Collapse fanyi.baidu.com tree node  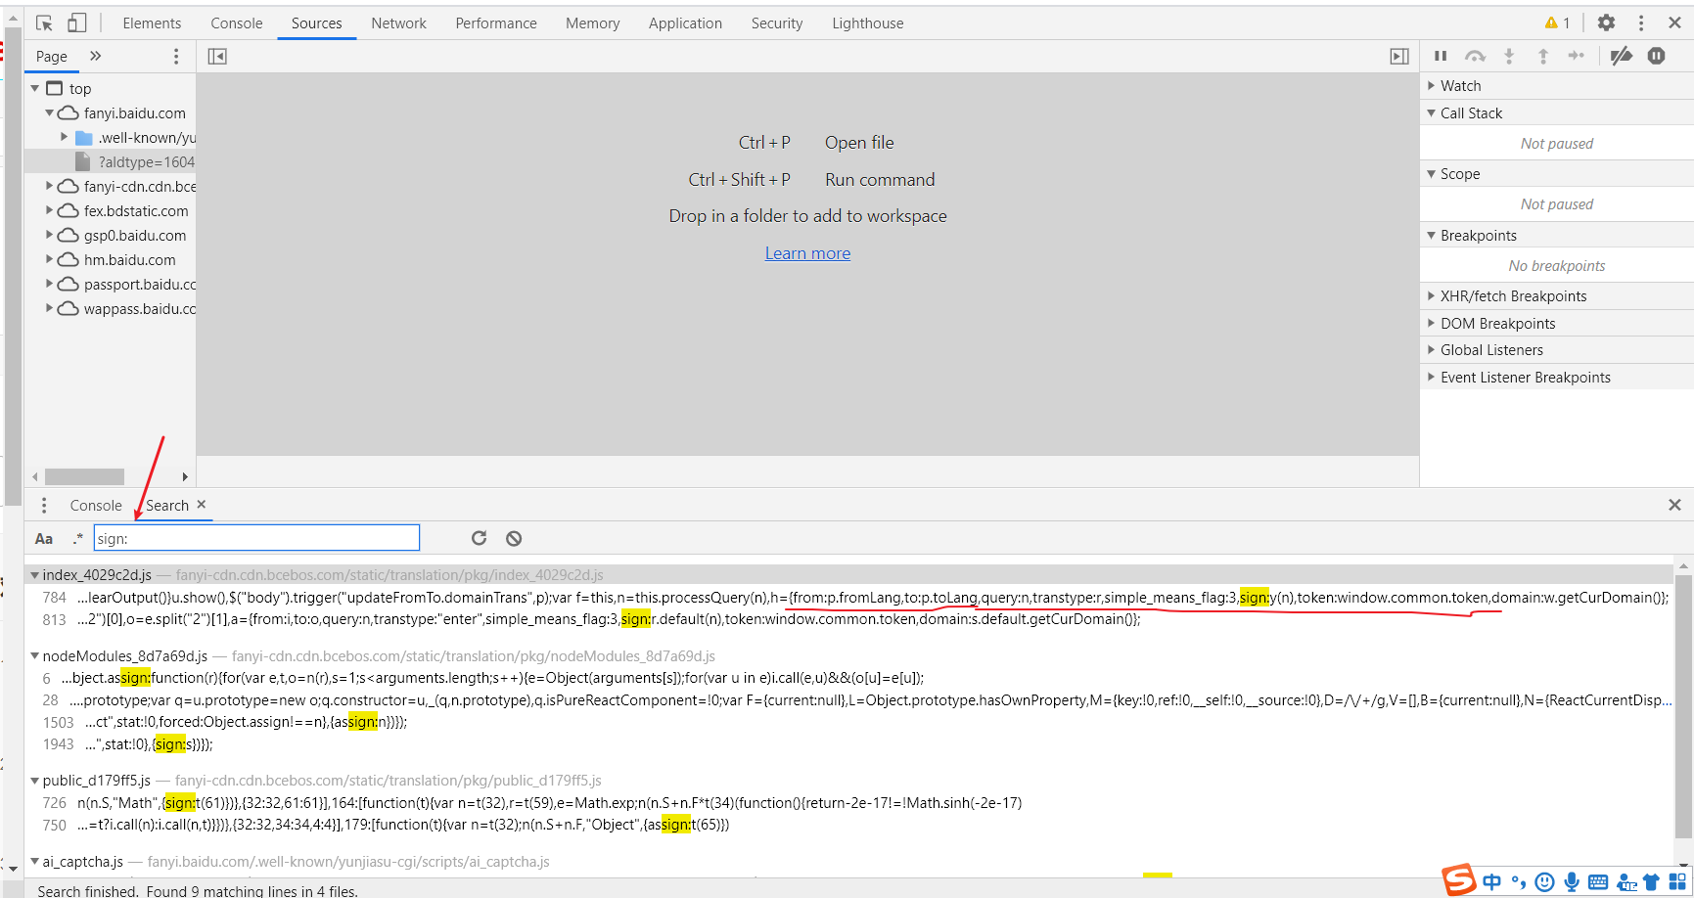point(49,112)
